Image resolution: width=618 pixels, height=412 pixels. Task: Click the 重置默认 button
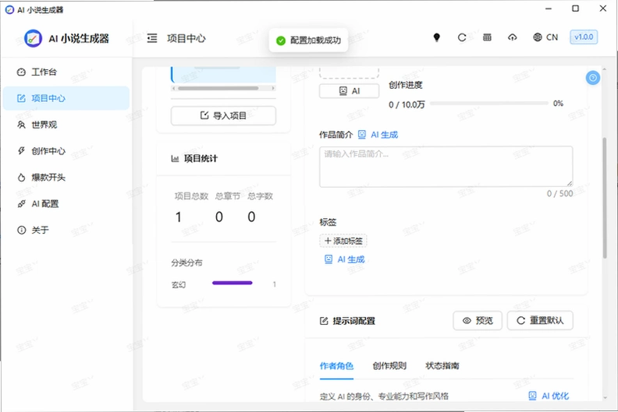coord(540,321)
